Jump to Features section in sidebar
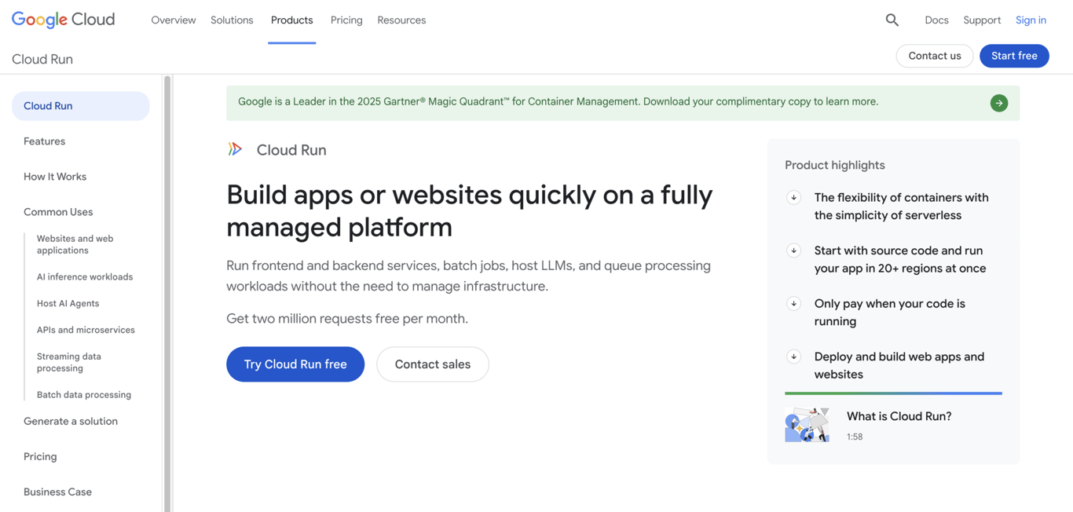Viewport: 1073px width, 512px height. click(x=45, y=141)
